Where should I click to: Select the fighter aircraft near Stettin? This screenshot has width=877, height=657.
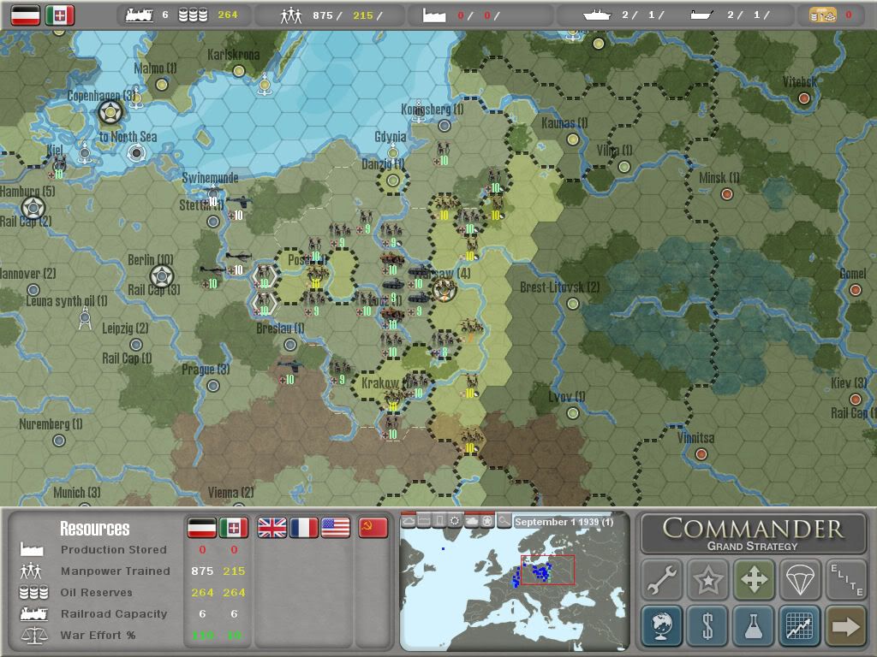click(238, 203)
